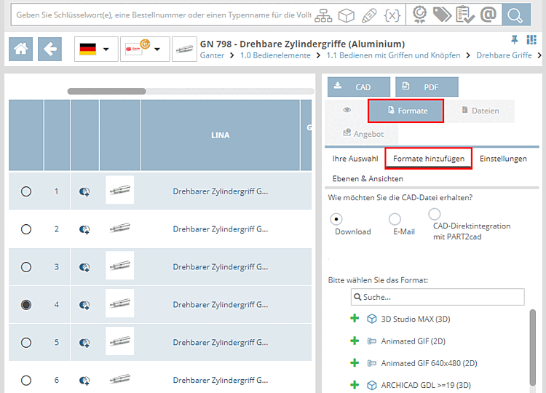Open row 4 product thumbnail

click(120, 303)
